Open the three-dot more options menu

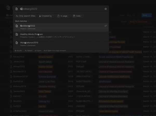pyautogui.click(x=138, y=15)
